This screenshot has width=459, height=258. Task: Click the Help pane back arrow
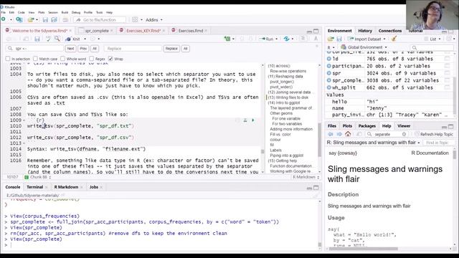[331, 134]
